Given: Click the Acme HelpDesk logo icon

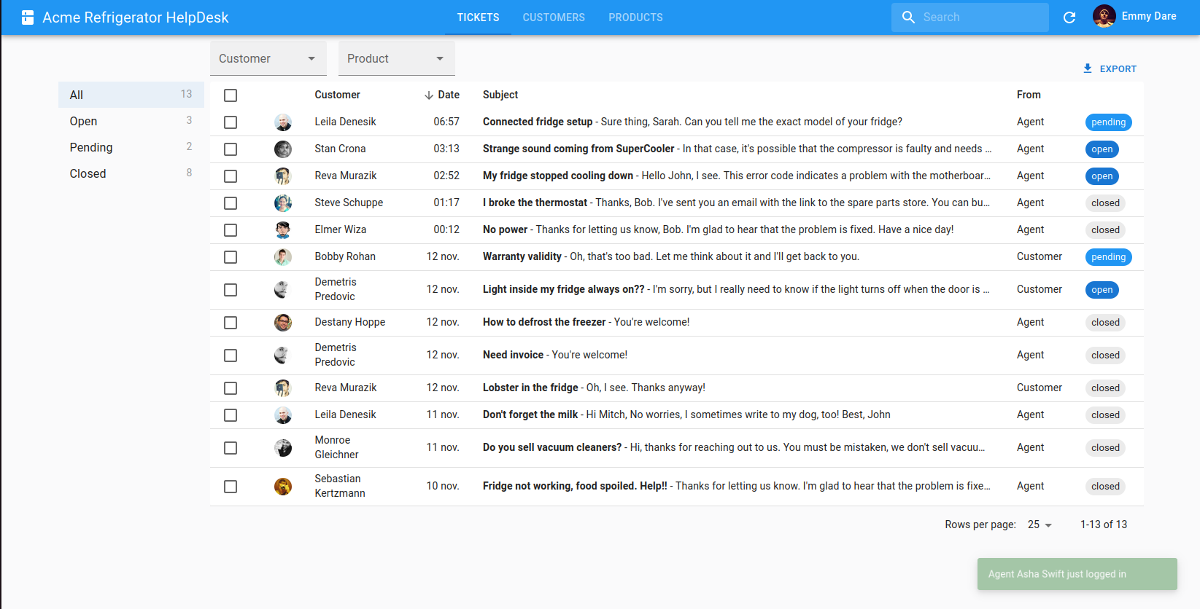Looking at the screenshot, I should [x=28, y=17].
